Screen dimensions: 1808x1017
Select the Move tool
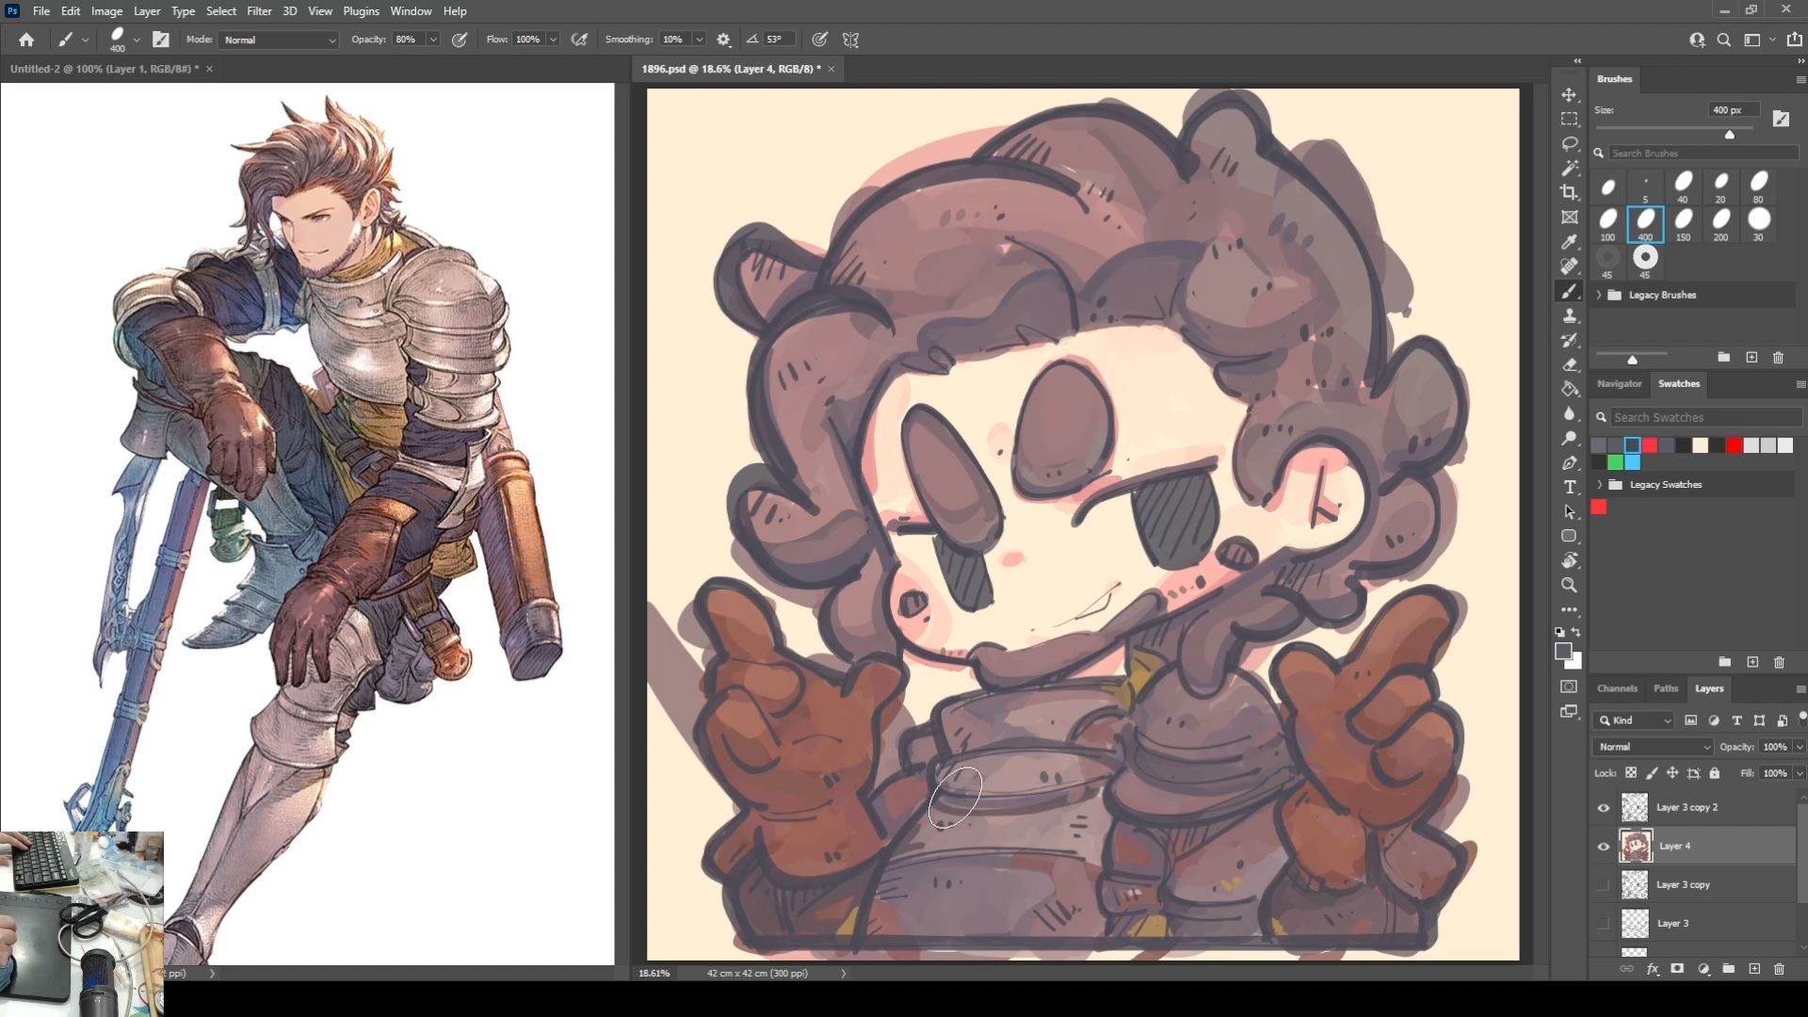click(x=1569, y=95)
